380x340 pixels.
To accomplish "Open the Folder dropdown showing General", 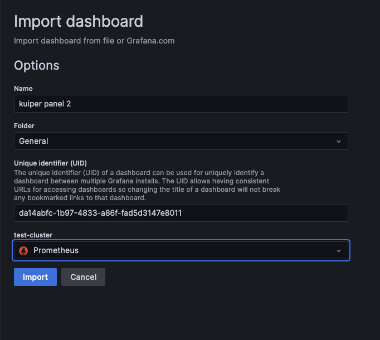I will 181,141.
